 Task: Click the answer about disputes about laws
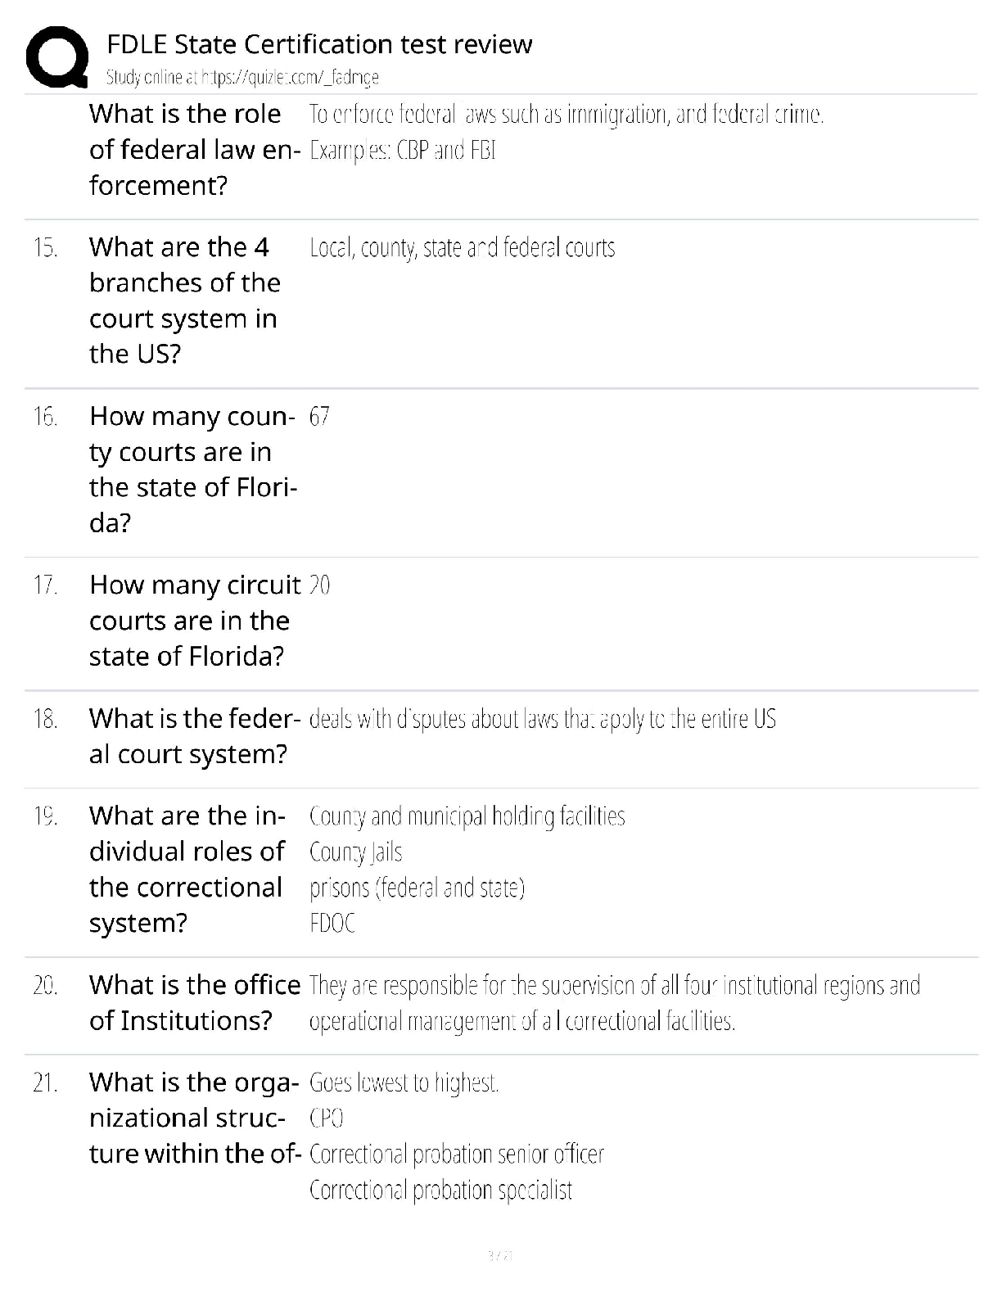click(x=542, y=719)
